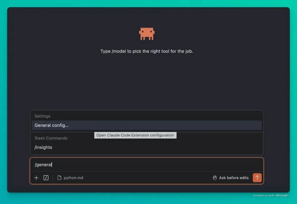Click the file icon beside python.md
Screen dimensions: 297x204
coord(59,178)
